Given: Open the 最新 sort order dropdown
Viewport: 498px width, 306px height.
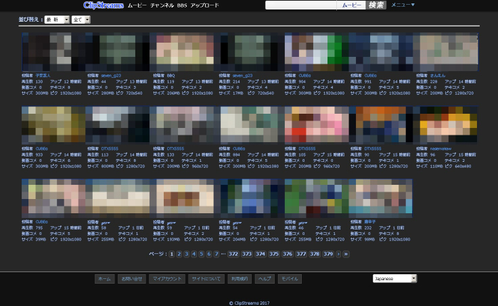Looking at the screenshot, I should coord(57,20).
